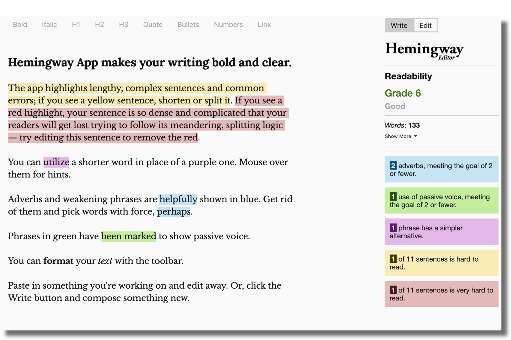
Task: Set heading level H2
Action: click(x=99, y=25)
